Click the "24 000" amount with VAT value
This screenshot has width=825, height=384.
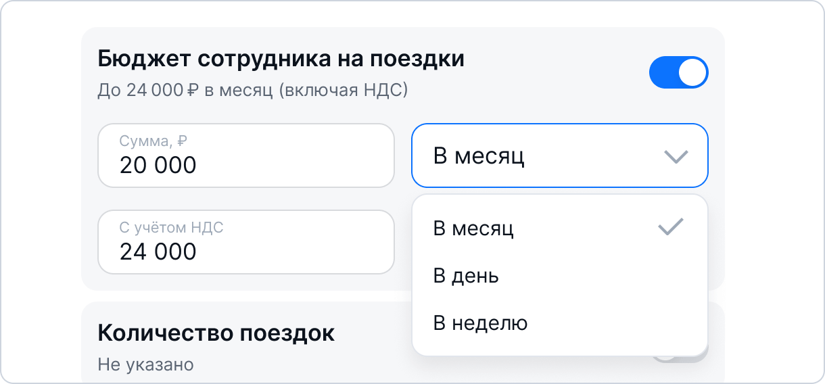(x=158, y=251)
